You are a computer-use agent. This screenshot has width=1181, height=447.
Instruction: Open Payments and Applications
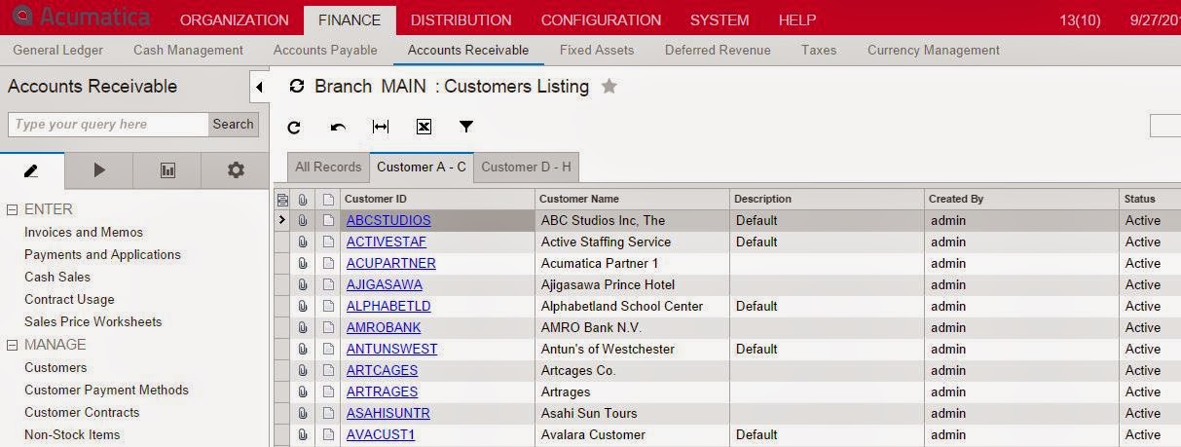pyautogui.click(x=102, y=254)
